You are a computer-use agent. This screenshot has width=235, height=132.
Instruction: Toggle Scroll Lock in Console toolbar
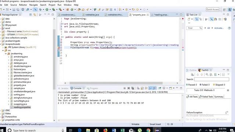point(142,88)
